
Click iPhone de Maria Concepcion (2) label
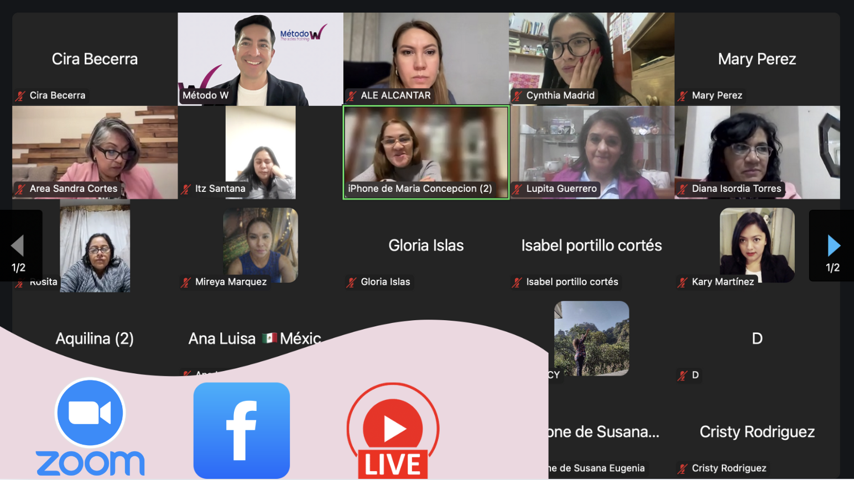pyautogui.click(x=420, y=189)
